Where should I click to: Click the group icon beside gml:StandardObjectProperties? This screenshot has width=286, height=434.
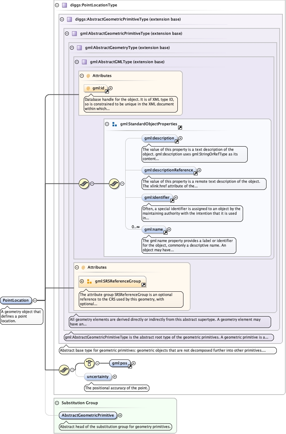click(x=114, y=124)
